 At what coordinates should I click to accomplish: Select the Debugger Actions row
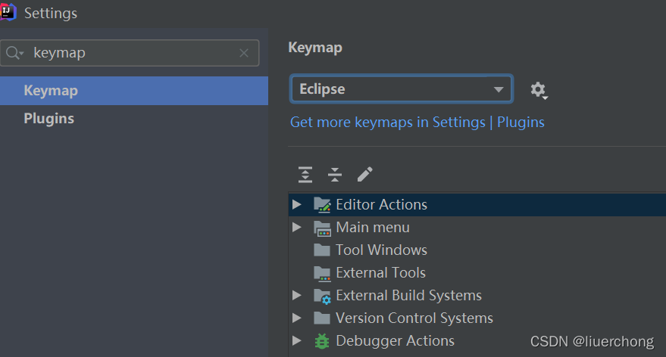click(477, 341)
